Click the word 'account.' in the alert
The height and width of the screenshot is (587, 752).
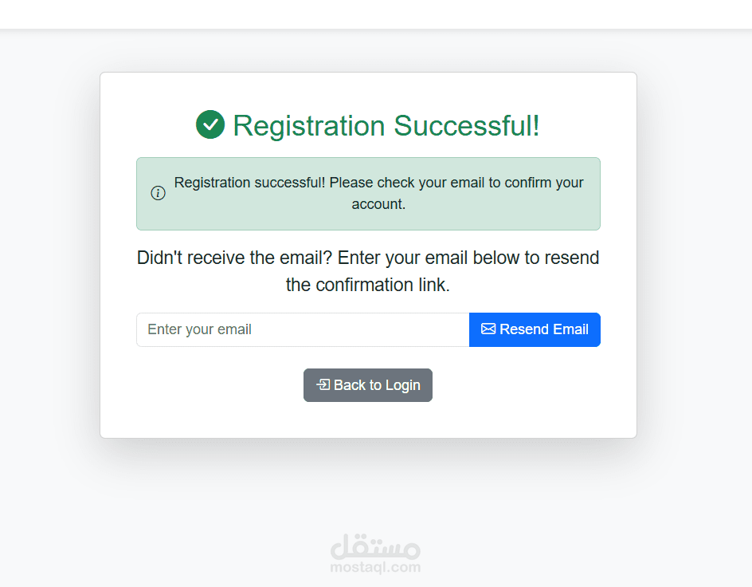click(379, 204)
